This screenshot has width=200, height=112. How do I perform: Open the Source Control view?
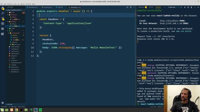(x=2, y=19)
